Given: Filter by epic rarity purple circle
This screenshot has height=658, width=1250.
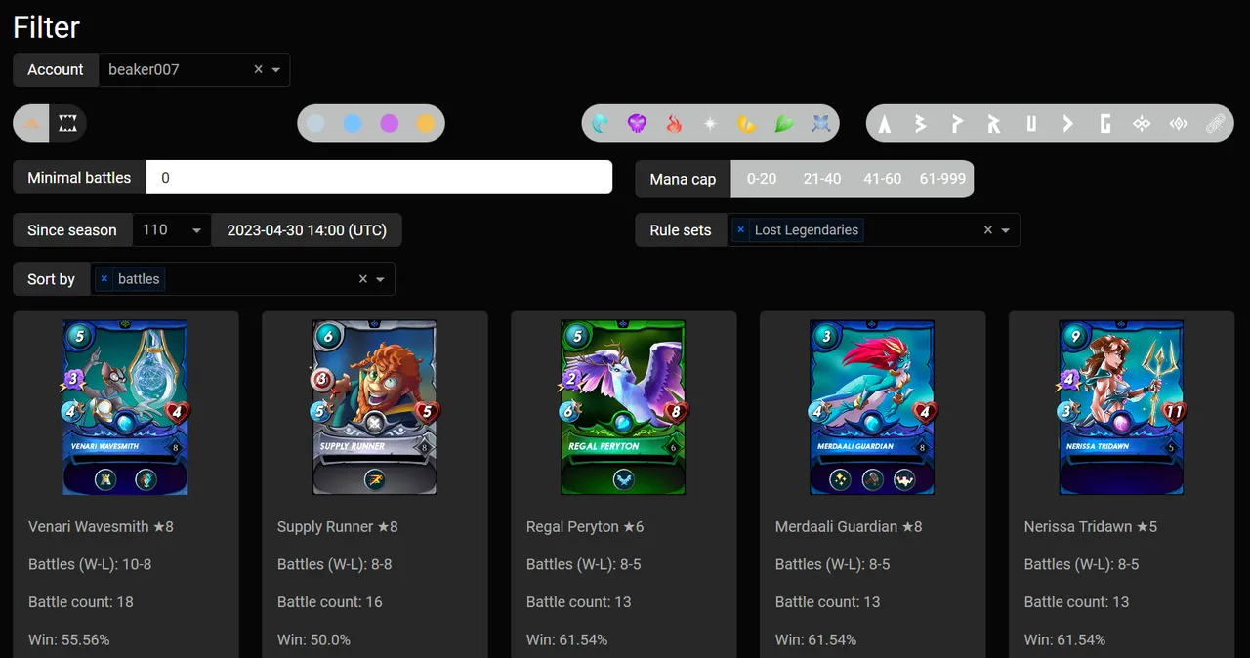Looking at the screenshot, I should coord(390,124).
